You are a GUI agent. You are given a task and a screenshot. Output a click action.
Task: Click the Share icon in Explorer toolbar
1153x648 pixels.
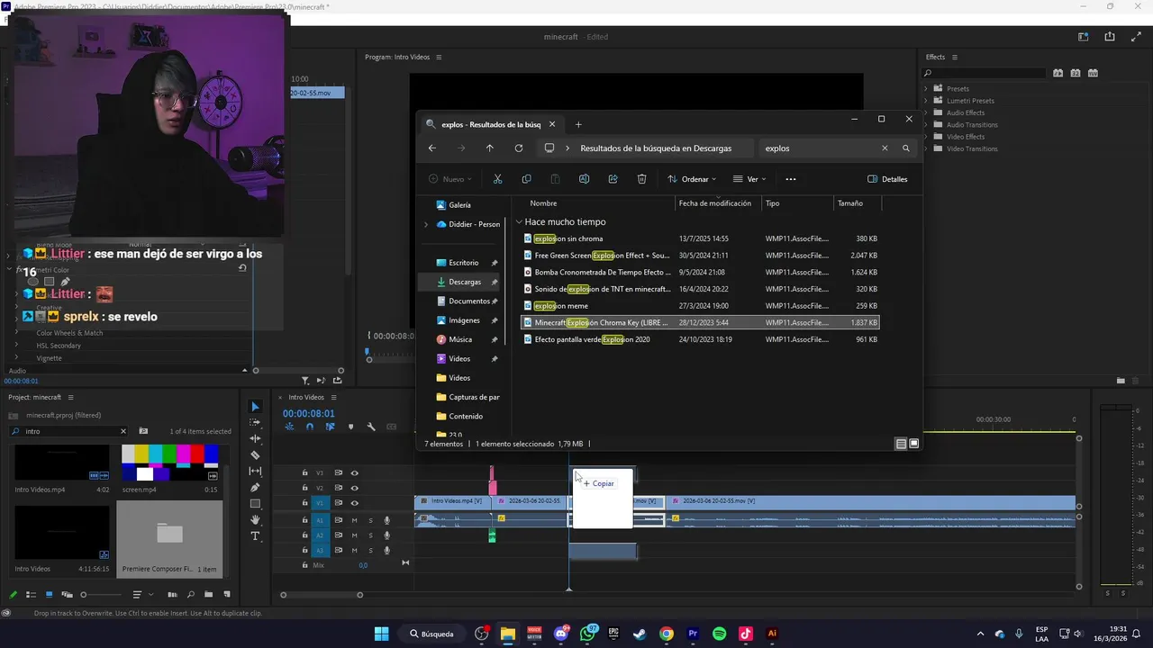[x=613, y=179]
